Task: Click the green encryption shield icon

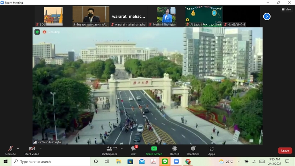Action: tap(37, 32)
